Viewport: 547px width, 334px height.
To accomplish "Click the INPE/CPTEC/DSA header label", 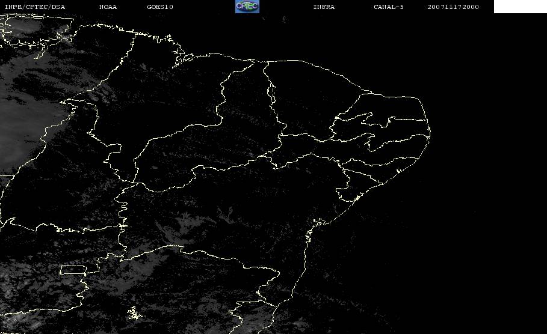I will click(x=35, y=7).
